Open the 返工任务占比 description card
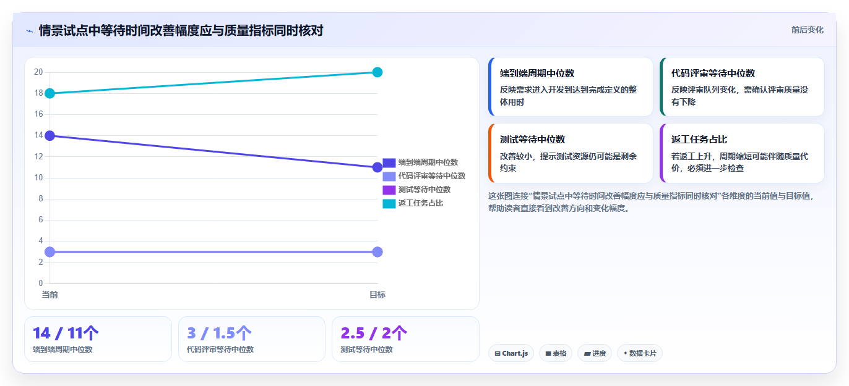 pyautogui.click(x=742, y=153)
